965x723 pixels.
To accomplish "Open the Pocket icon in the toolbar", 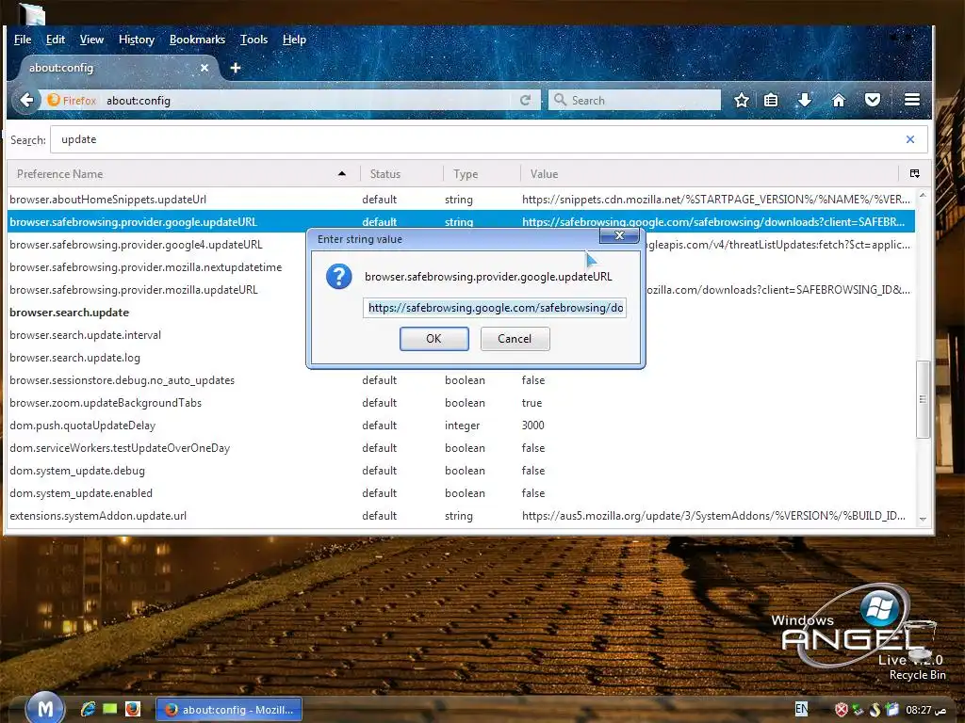I will (x=873, y=100).
